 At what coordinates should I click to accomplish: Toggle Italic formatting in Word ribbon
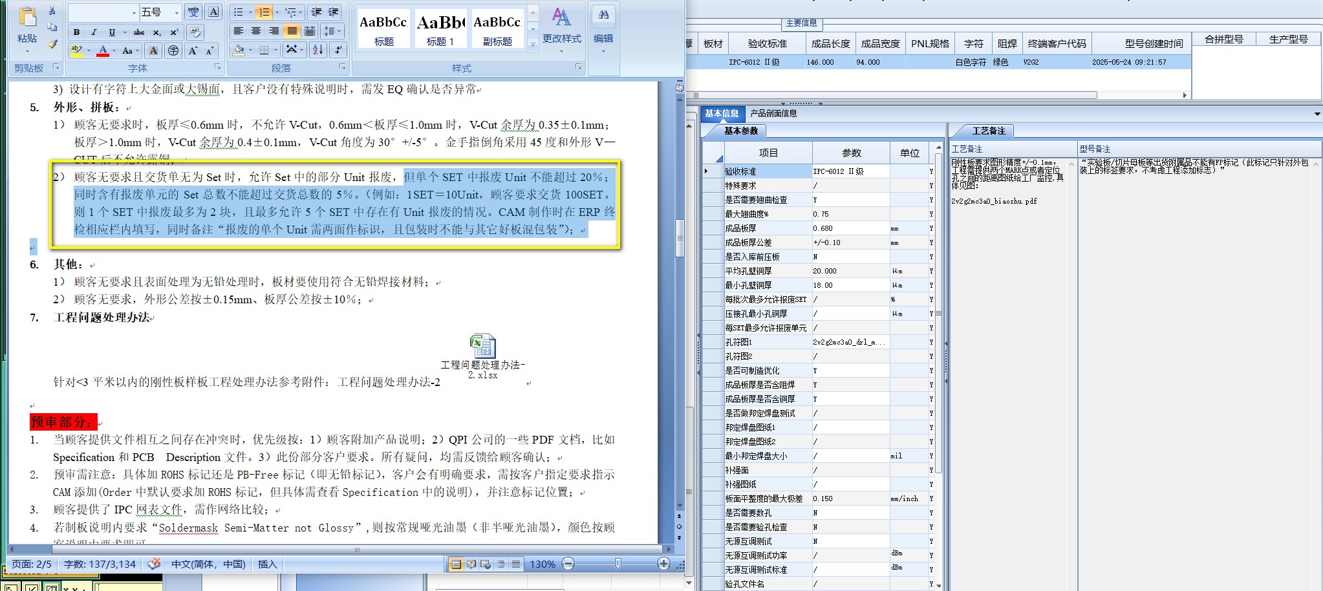coord(94,32)
